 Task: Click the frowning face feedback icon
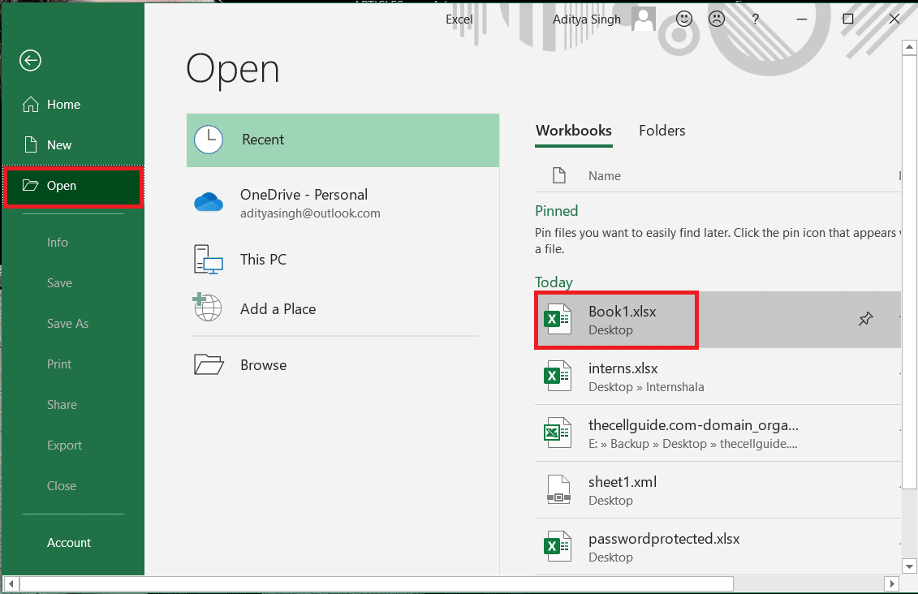[x=716, y=18]
